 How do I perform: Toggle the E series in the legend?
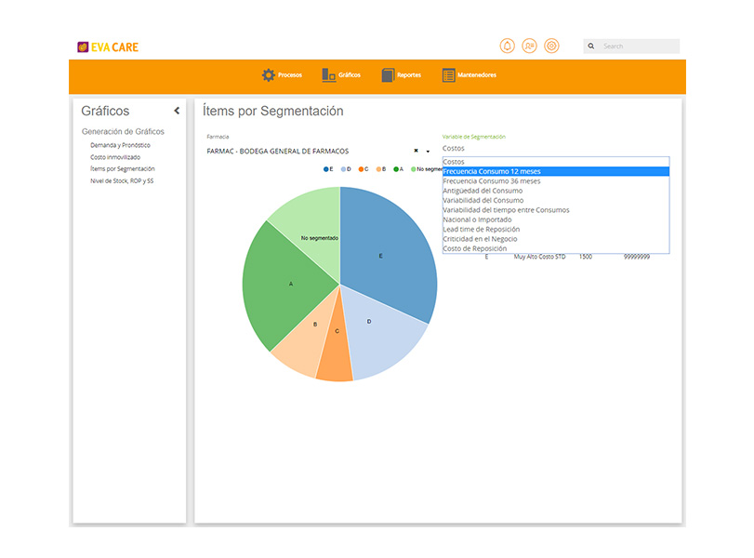click(x=328, y=169)
